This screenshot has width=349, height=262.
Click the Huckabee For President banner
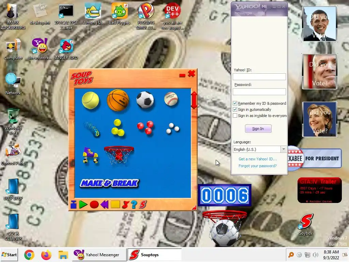315,158
